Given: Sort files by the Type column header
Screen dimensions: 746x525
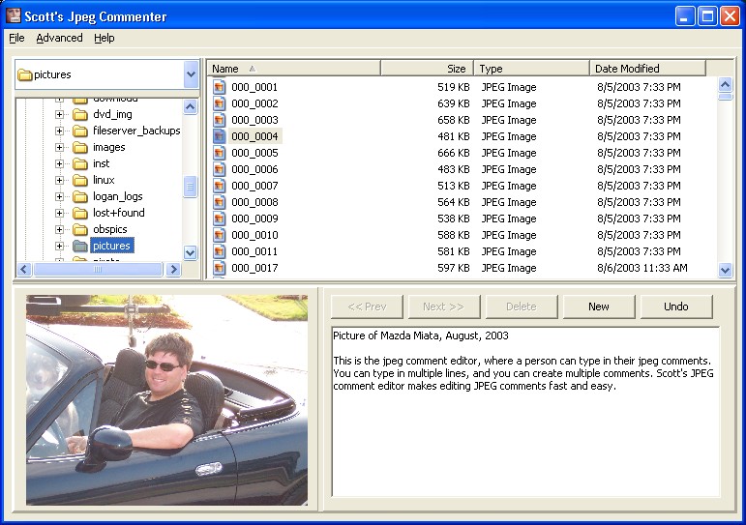Looking at the screenshot, I should click(x=531, y=69).
